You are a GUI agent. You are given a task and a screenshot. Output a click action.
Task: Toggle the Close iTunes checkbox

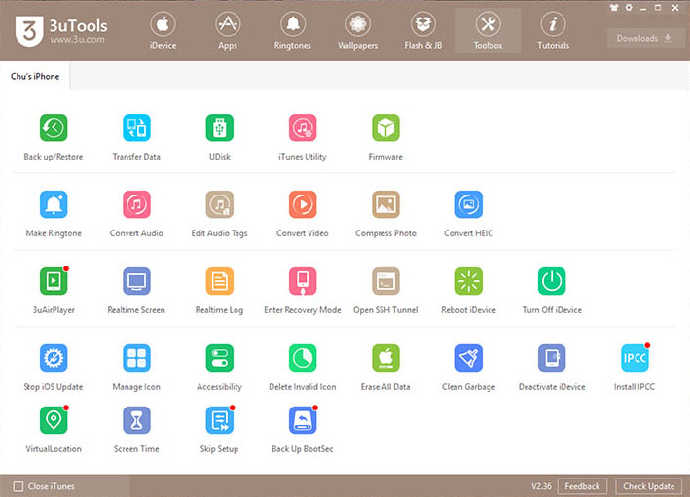(x=18, y=486)
